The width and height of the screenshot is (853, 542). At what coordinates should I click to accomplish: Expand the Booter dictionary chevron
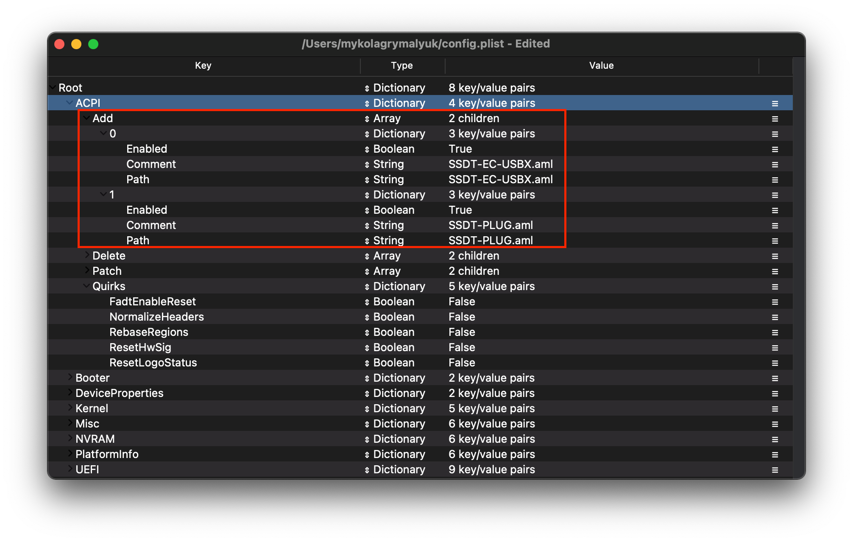(x=70, y=377)
